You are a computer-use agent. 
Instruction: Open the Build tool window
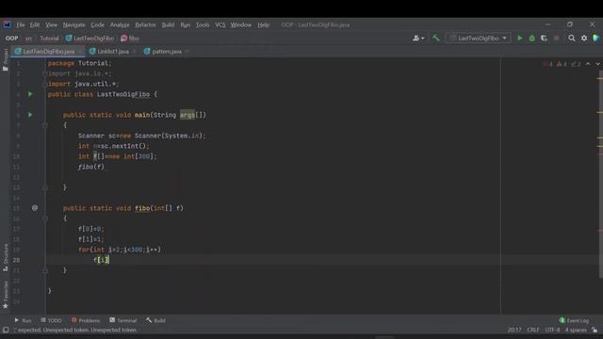click(x=155, y=320)
